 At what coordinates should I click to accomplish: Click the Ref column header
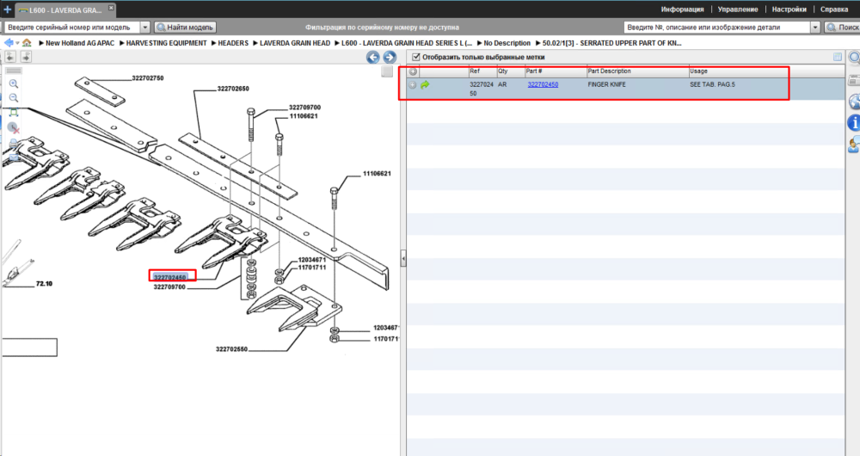482,71
